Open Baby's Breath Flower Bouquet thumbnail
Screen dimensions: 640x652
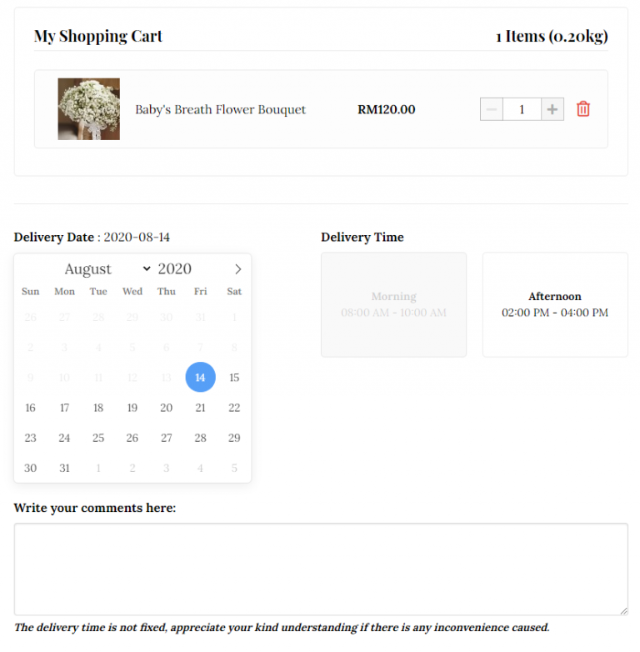(89, 109)
